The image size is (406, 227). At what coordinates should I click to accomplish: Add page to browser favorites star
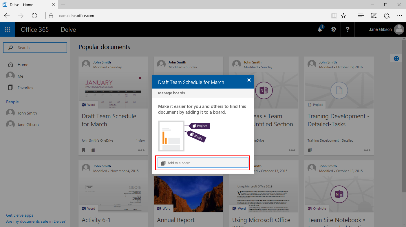[343, 16]
